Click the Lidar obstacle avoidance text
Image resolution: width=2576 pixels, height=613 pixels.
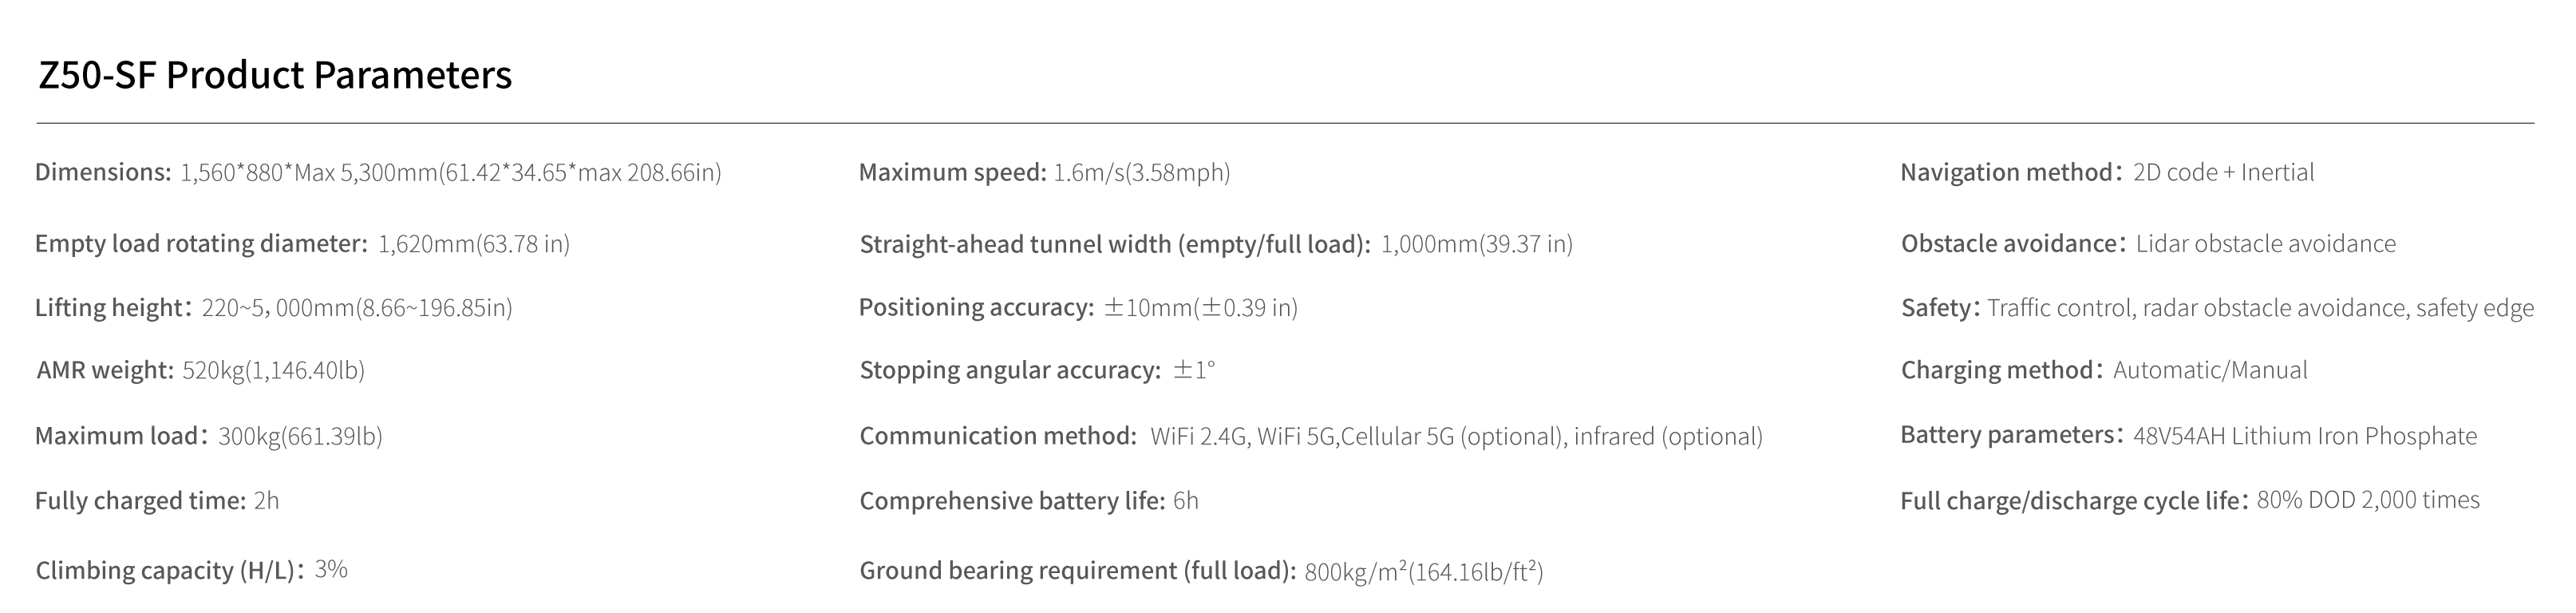[2266, 244]
